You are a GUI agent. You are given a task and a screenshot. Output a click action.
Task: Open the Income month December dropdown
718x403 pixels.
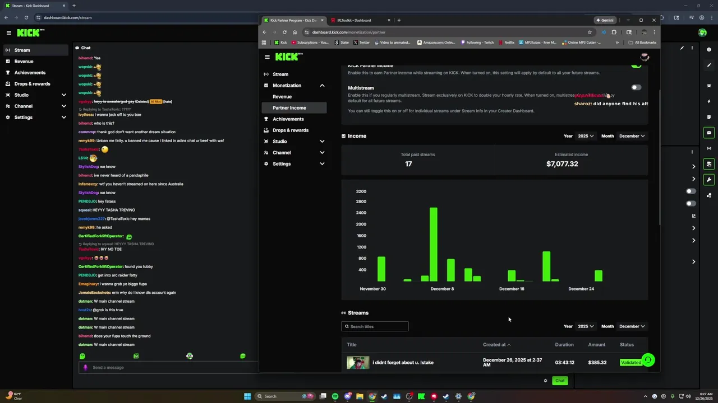632,136
